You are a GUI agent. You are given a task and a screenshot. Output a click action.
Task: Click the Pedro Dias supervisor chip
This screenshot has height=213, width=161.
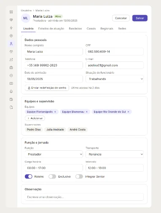point(34,129)
